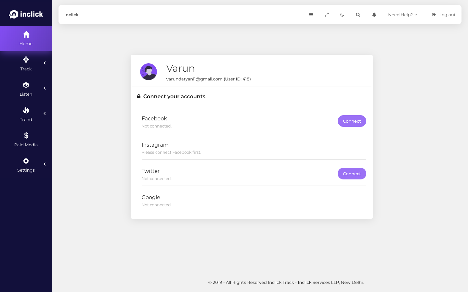Log out of the account
Viewport: 468px width, 292px height.
tap(444, 15)
